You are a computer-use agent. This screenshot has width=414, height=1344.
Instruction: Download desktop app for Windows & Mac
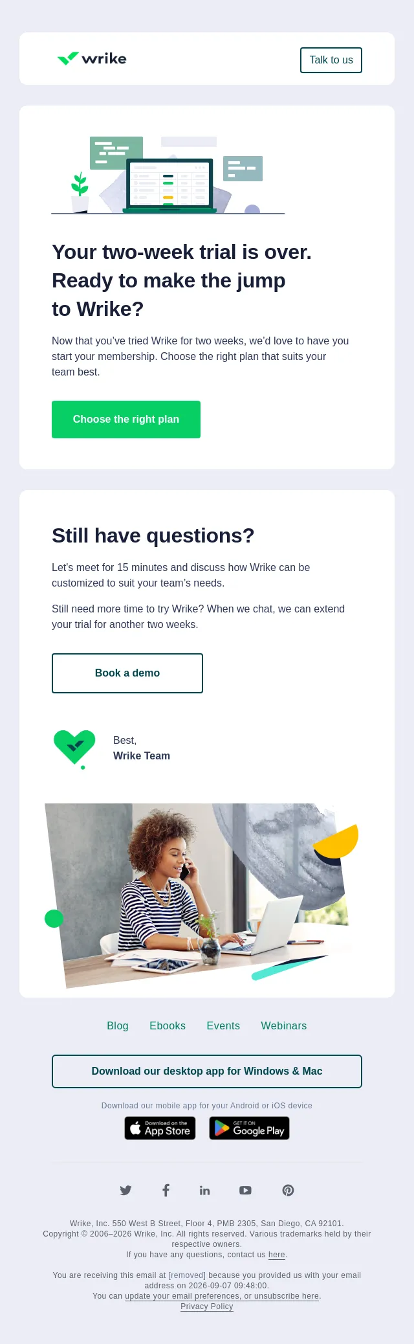coord(207,1071)
